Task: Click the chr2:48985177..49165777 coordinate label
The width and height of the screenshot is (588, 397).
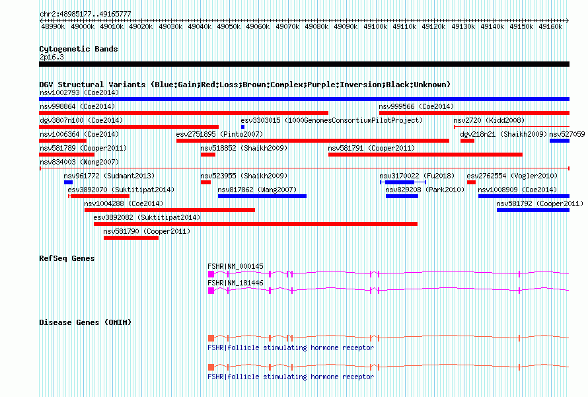Action: click(x=85, y=14)
